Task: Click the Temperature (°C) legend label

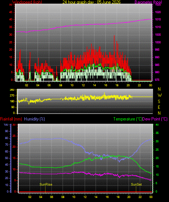Action: point(128,119)
